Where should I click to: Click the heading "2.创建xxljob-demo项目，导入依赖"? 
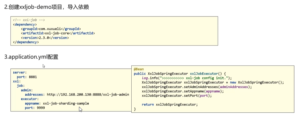(47, 7)
